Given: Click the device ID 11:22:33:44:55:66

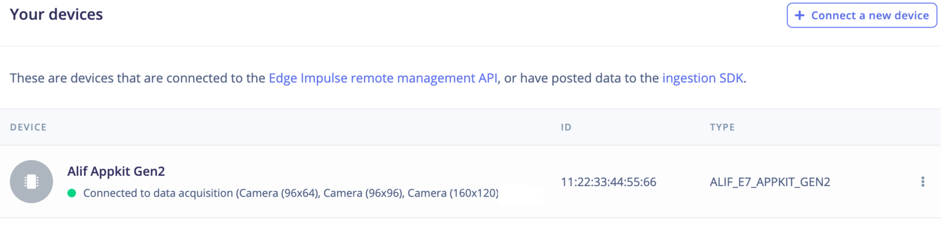Looking at the screenshot, I should click(608, 182).
